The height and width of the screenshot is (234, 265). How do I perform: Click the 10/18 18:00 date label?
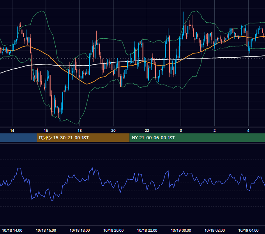coord(79,230)
